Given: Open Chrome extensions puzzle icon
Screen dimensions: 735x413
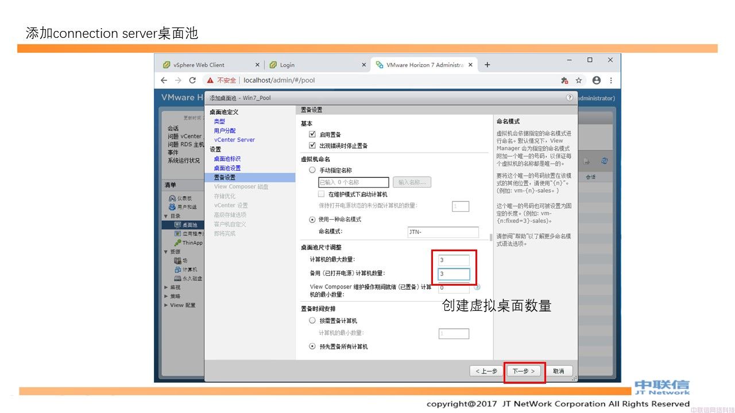Looking at the screenshot, I should [564, 80].
